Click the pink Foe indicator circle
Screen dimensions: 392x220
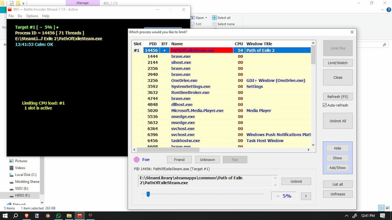136,159
